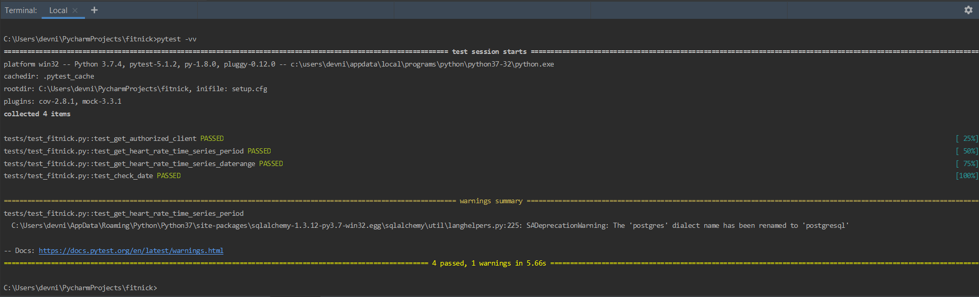Open the pytest warnings docs link

point(131,250)
